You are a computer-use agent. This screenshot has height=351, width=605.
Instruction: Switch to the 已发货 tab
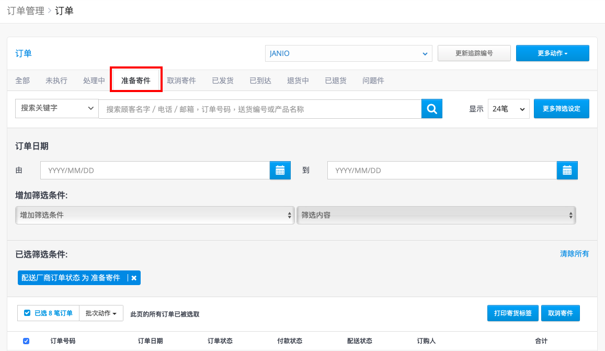pyautogui.click(x=223, y=81)
